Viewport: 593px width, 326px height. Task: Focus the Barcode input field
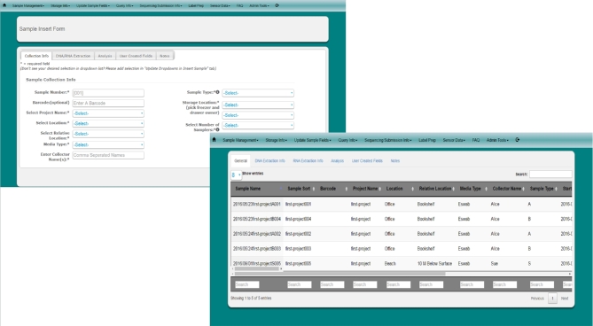[x=108, y=103]
